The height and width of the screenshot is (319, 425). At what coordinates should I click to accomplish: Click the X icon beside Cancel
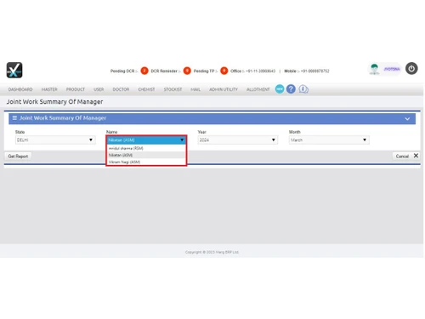(416, 156)
